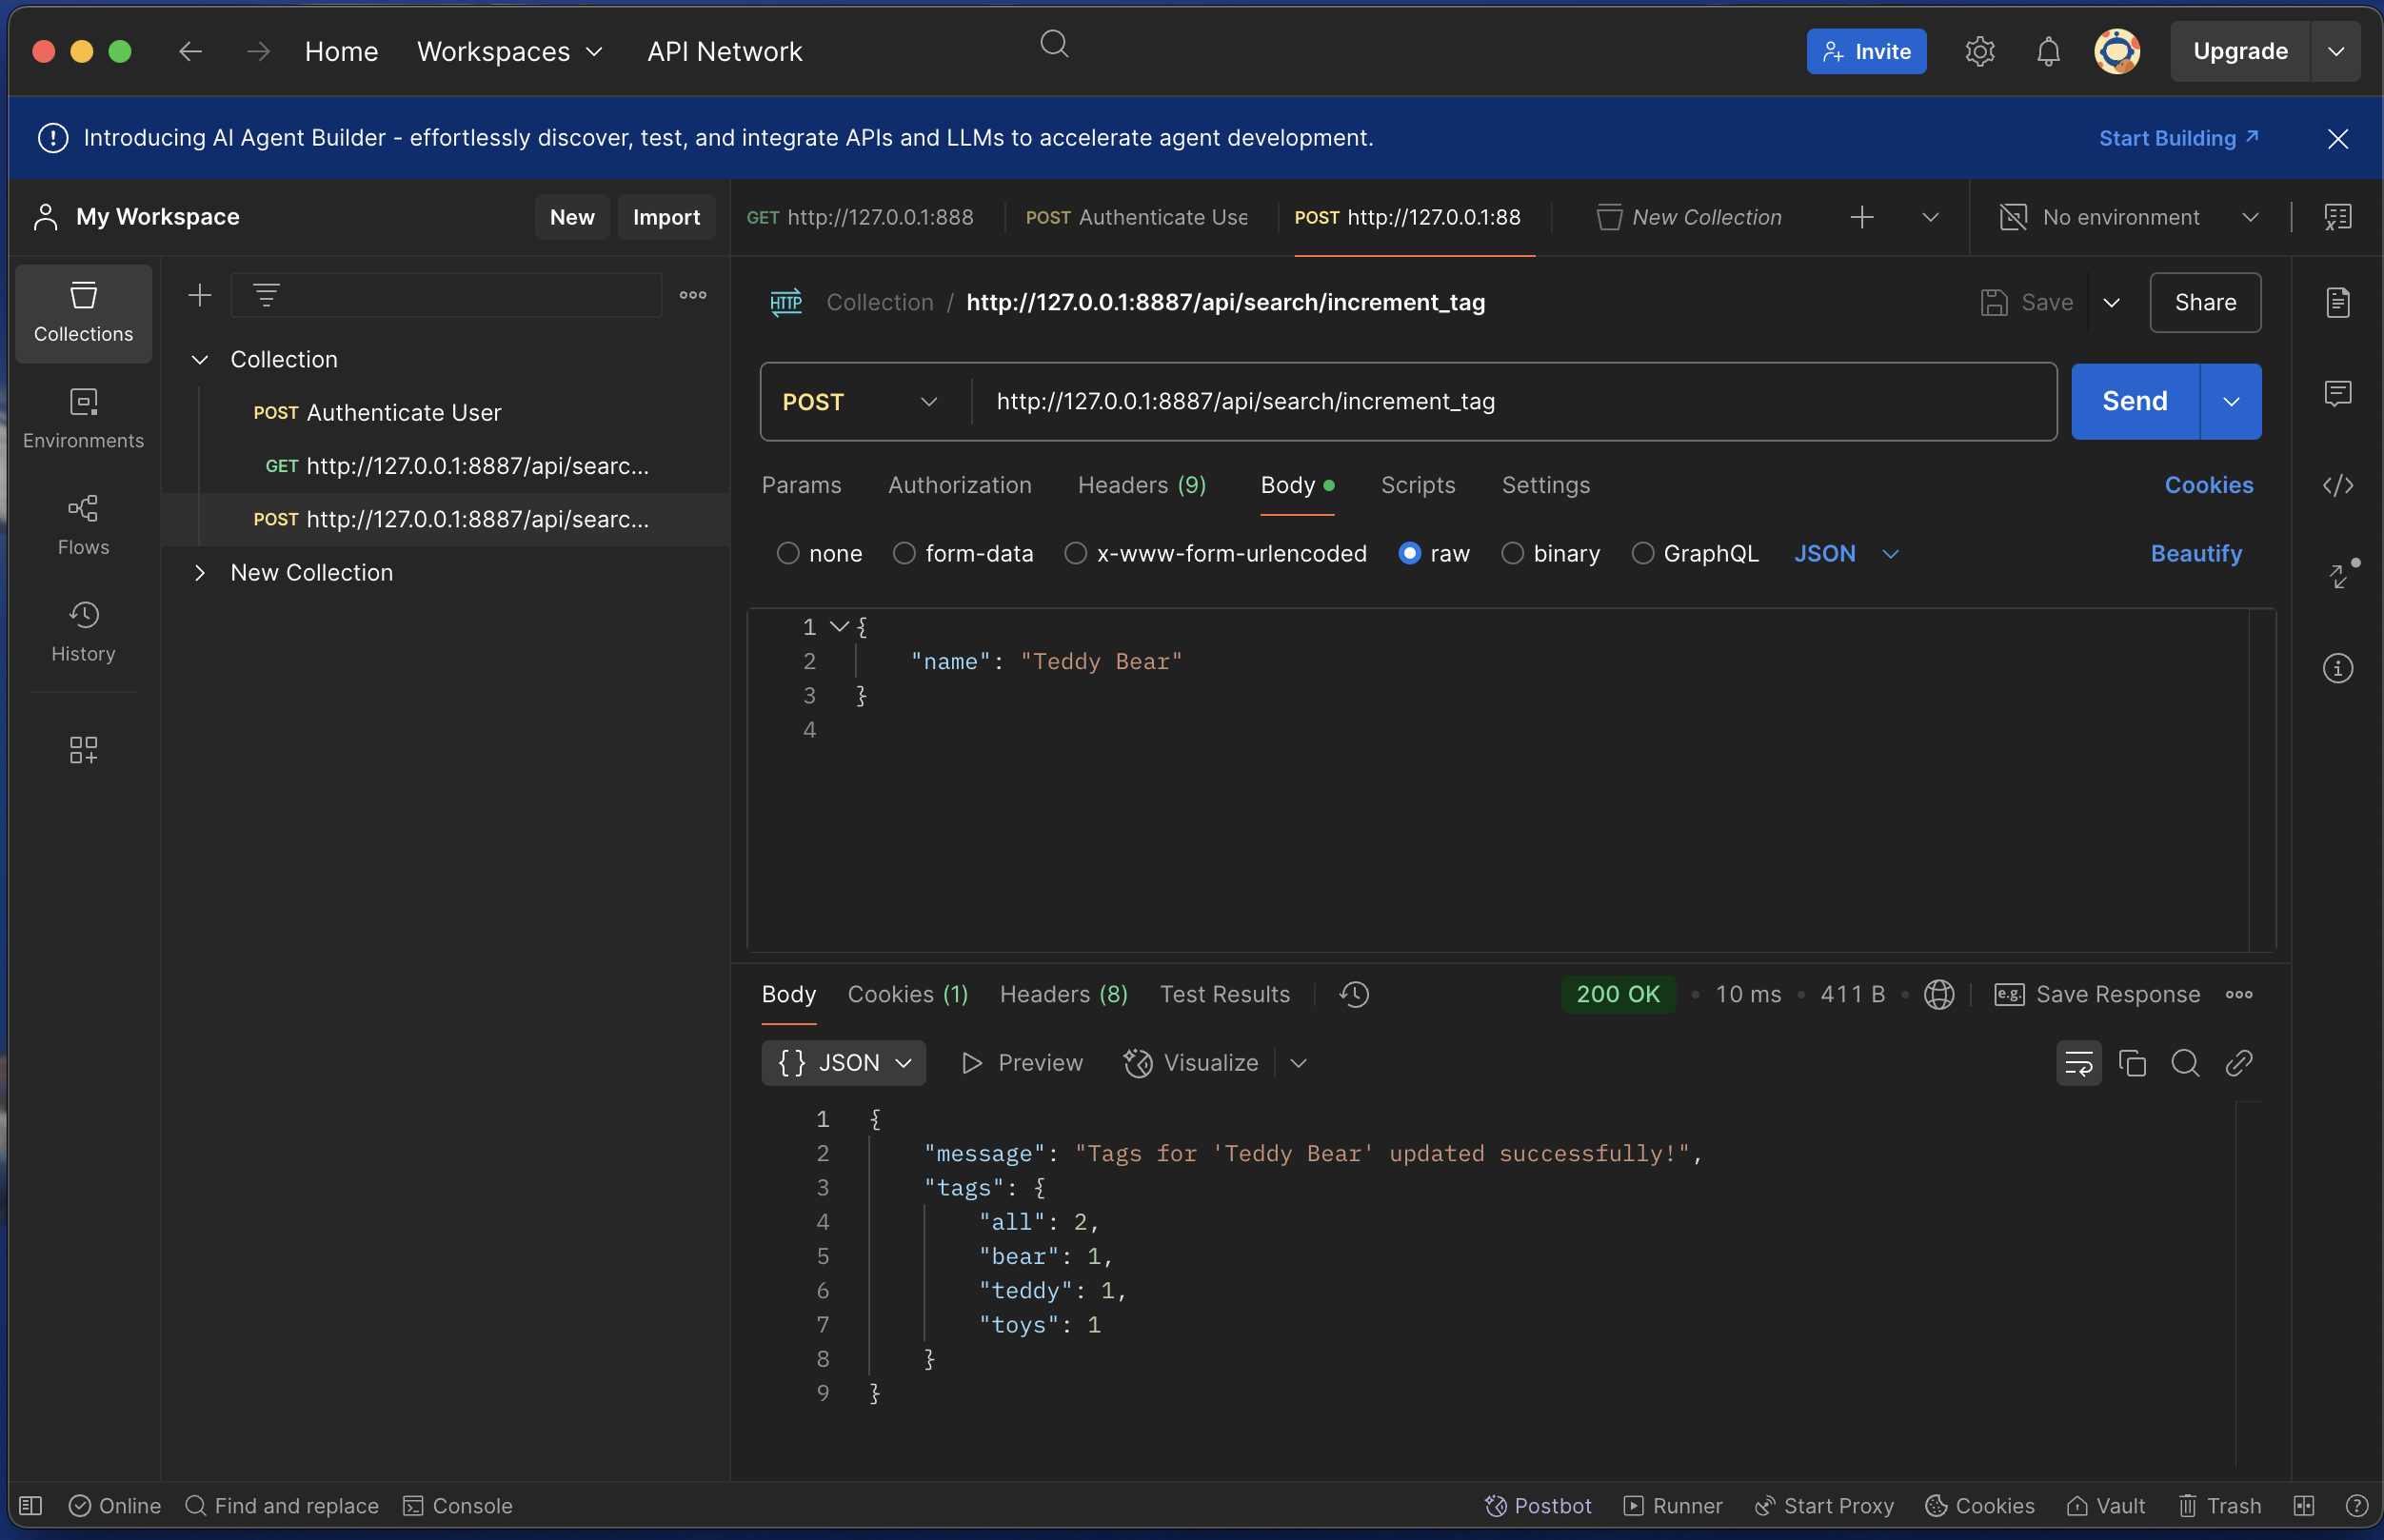Screen dimensions: 2384x1540
Task: Switch to the Authorization tab
Action: click(959, 485)
